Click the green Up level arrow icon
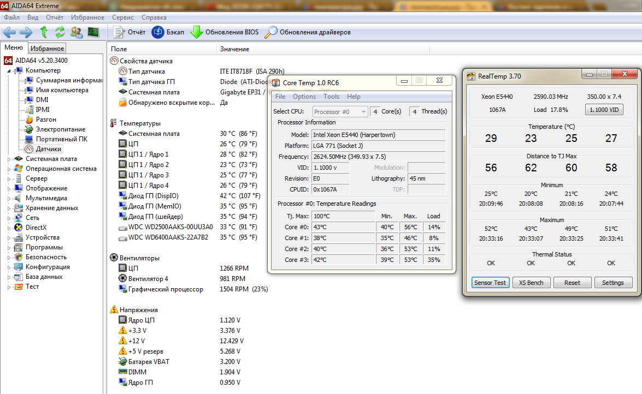 tap(44, 32)
